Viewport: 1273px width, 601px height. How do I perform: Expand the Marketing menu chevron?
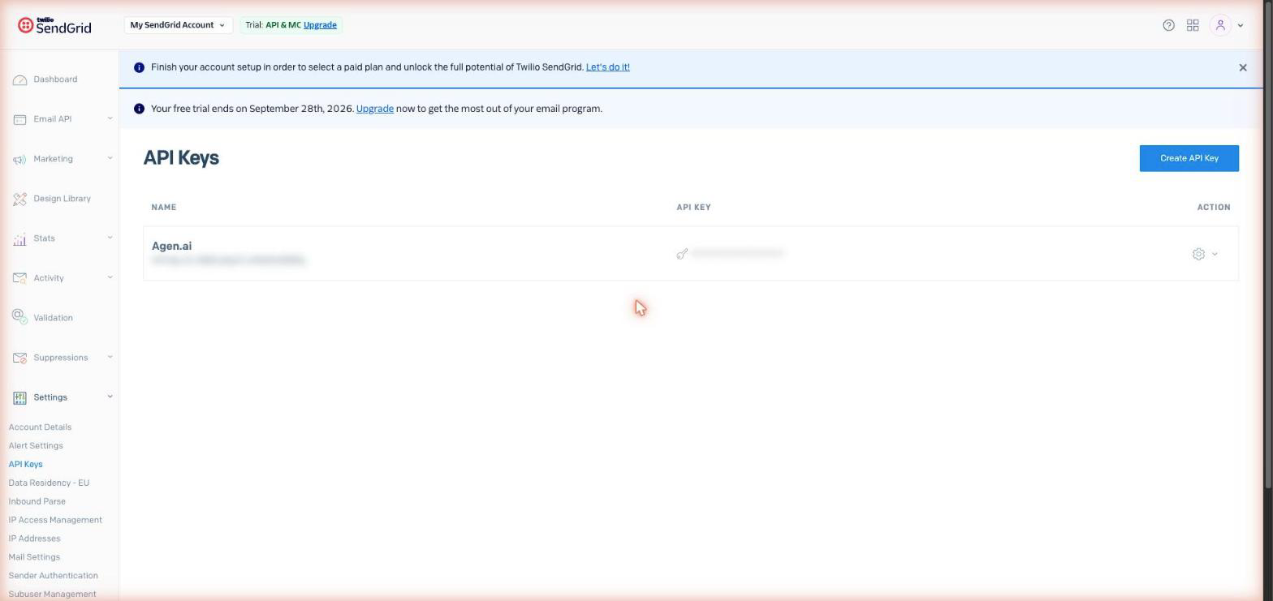pos(110,158)
